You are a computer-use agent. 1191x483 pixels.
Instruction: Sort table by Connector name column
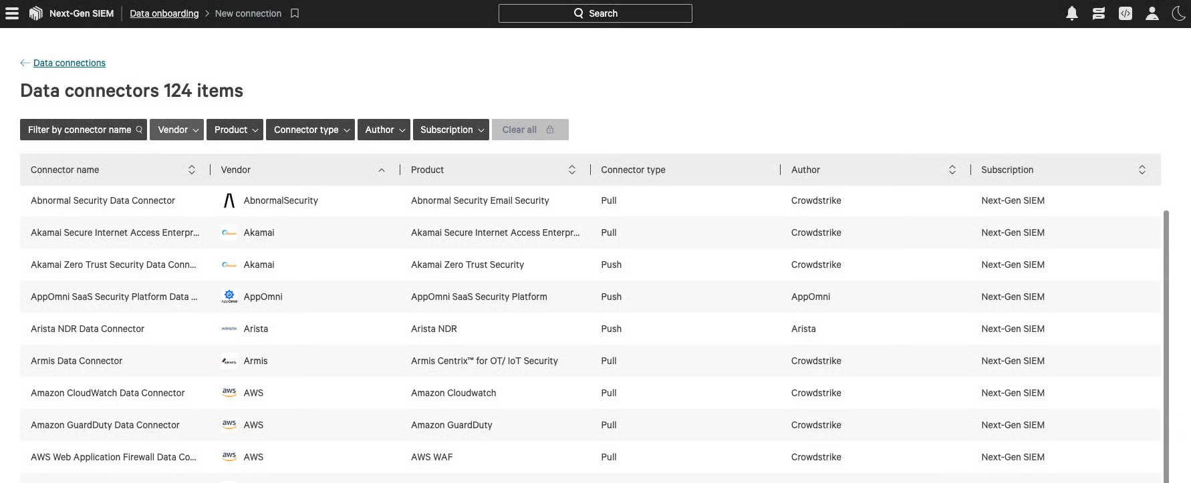click(x=191, y=170)
